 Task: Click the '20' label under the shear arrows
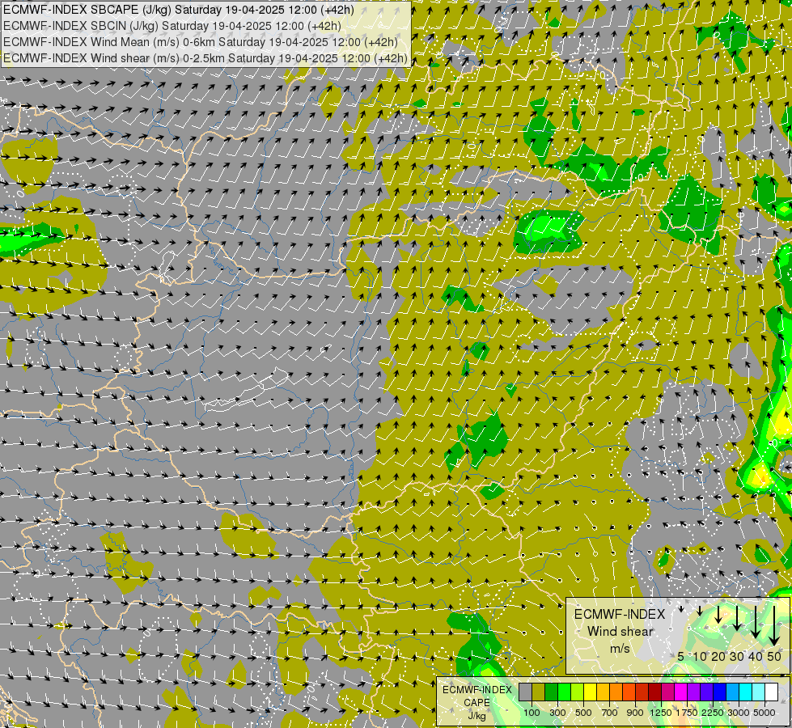point(718,656)
